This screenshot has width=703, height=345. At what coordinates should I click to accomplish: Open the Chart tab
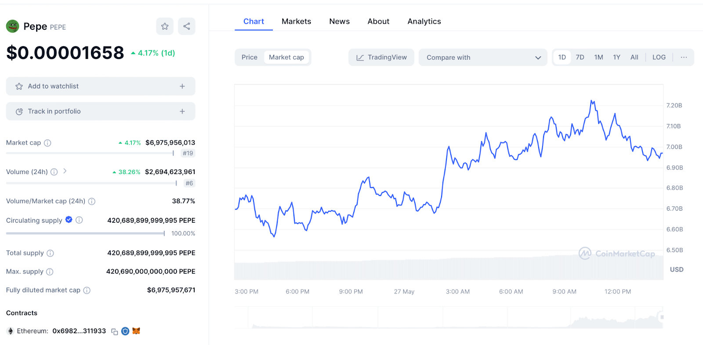click(x=254, y=21)
